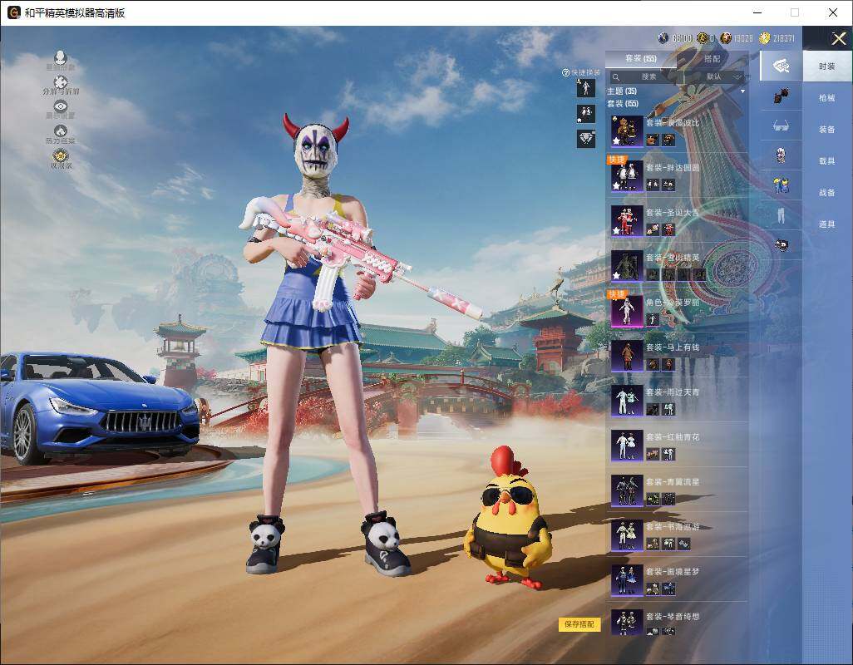Open the gold crown emblem icon on left

(61, 156)
